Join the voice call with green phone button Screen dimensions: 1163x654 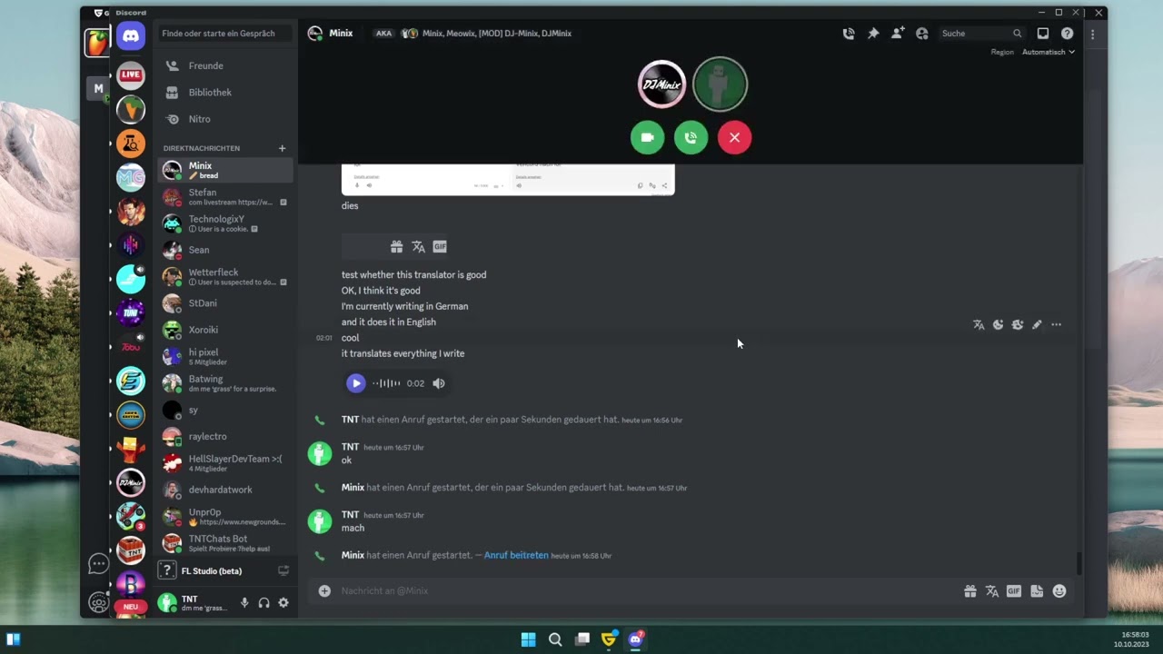691,137
